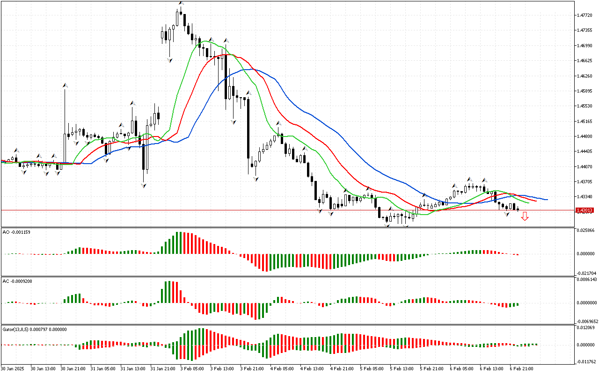Click the 6 Feb 05:00 time label
The image size is (599, 374).
(x=462, y=369)
